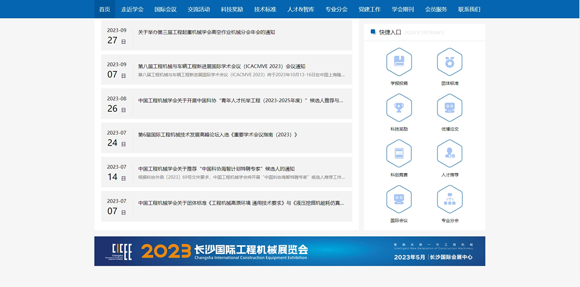Select 科技奖励 in the top navigation bar
The width and height of the screenshot is (580, 287).
click(232, 9)
